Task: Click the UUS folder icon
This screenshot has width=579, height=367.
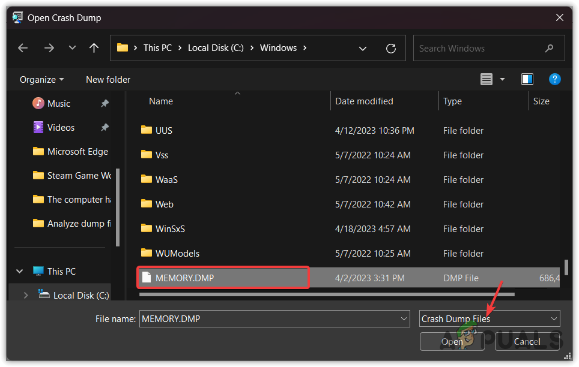Action: 146,130
